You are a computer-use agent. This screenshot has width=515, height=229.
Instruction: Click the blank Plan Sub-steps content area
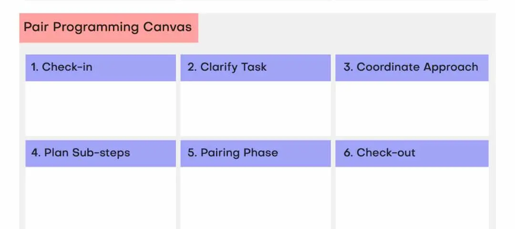click(101, 198)
